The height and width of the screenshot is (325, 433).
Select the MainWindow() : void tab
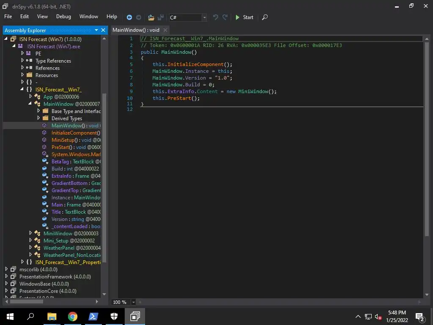pos(136,30)
